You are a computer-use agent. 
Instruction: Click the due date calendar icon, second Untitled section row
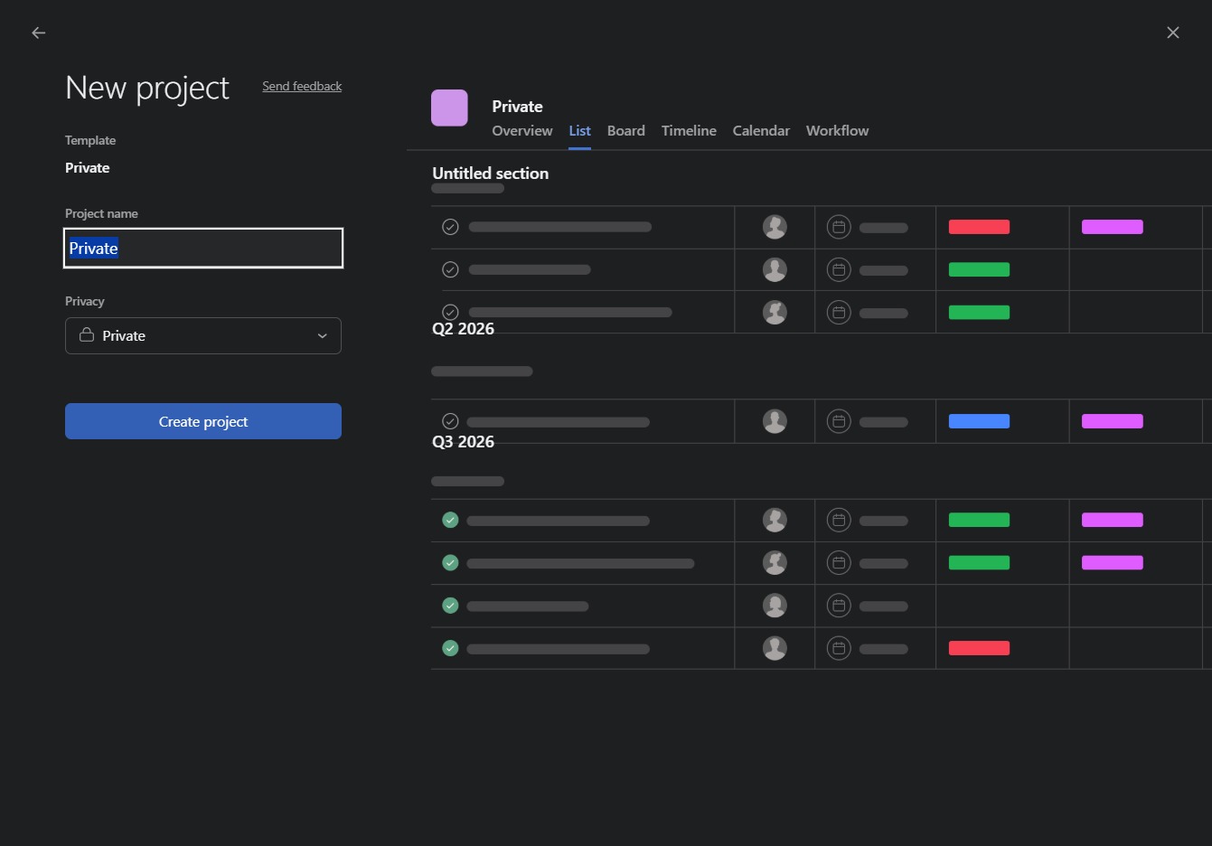point(839,269)
